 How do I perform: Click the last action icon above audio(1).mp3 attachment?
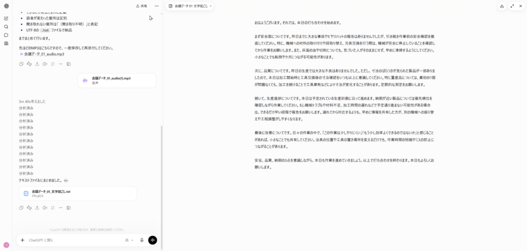68,64
